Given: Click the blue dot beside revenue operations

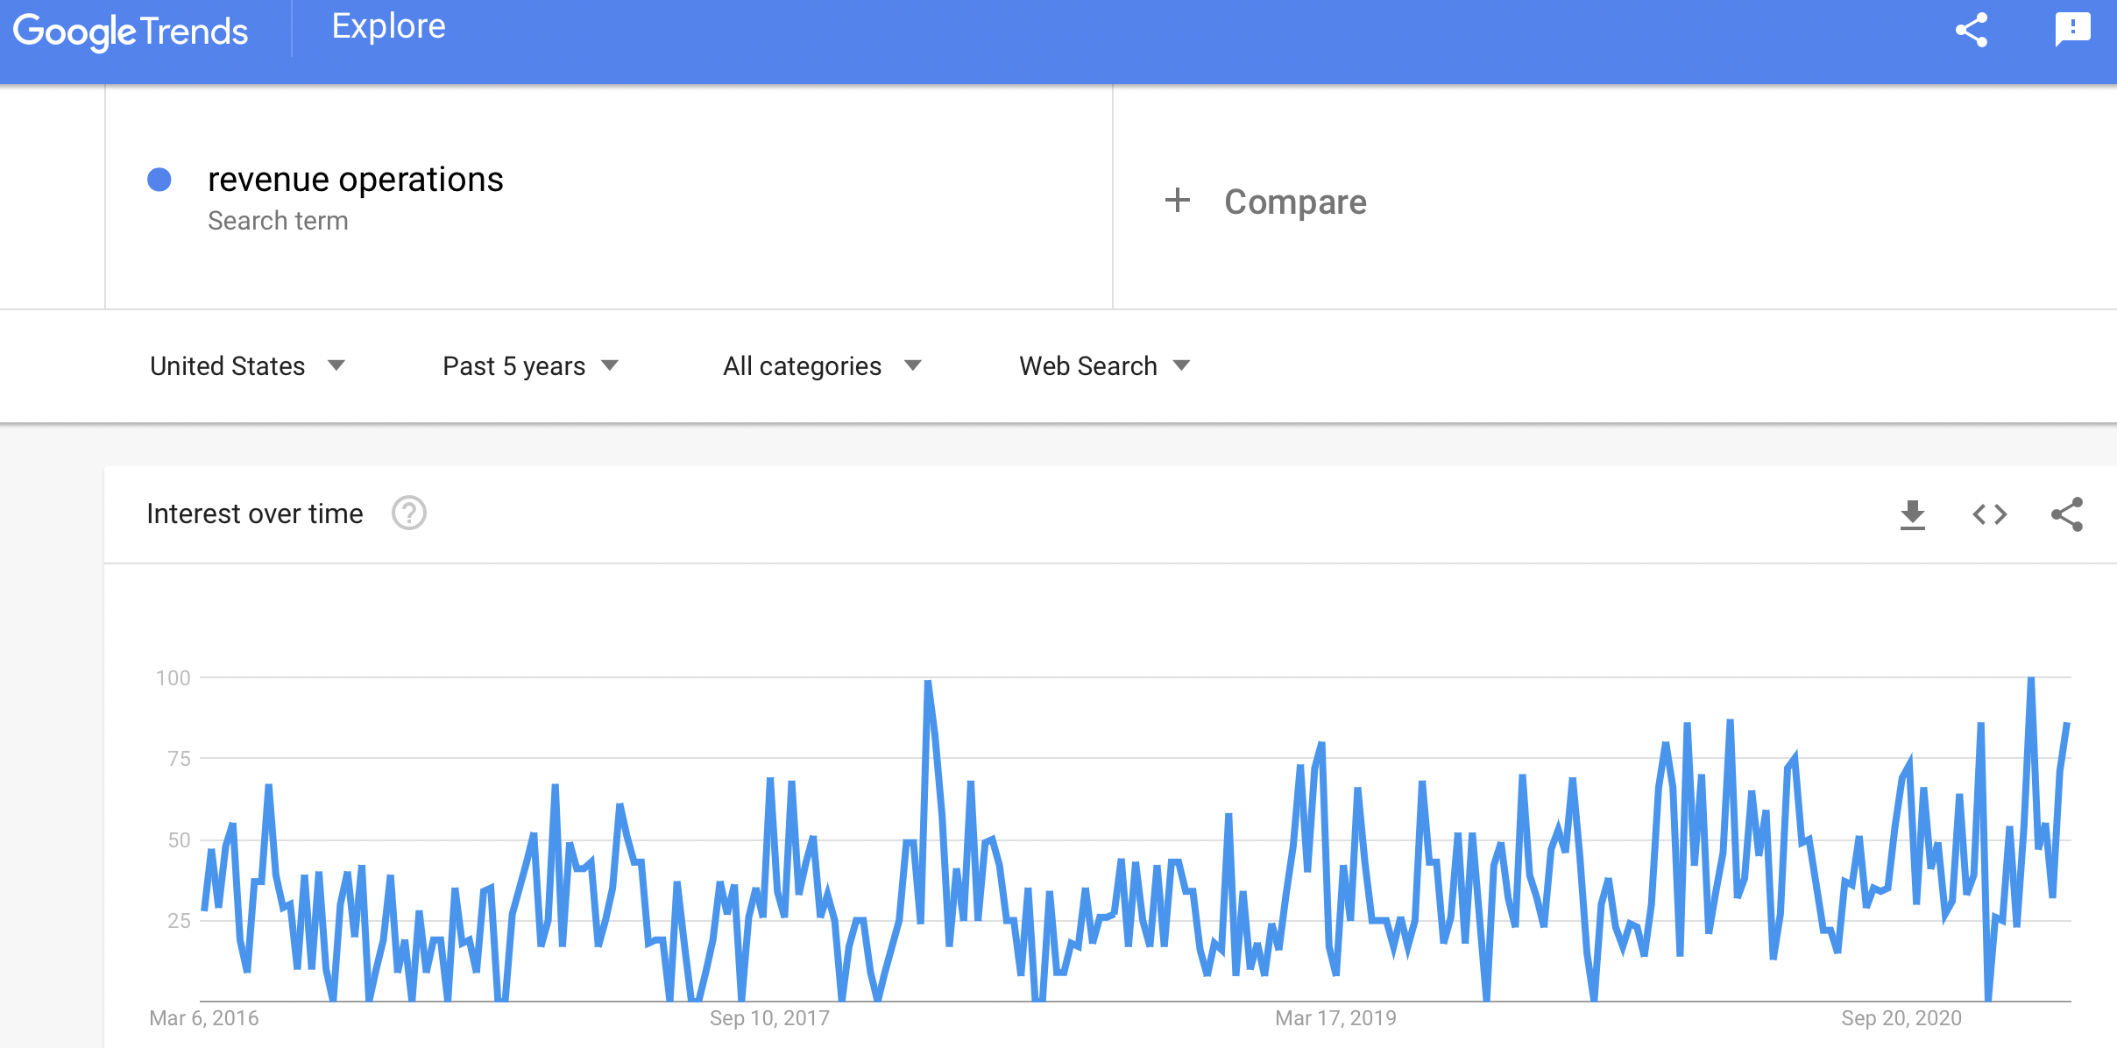Looking at the screenshot, I should (159, 180).
